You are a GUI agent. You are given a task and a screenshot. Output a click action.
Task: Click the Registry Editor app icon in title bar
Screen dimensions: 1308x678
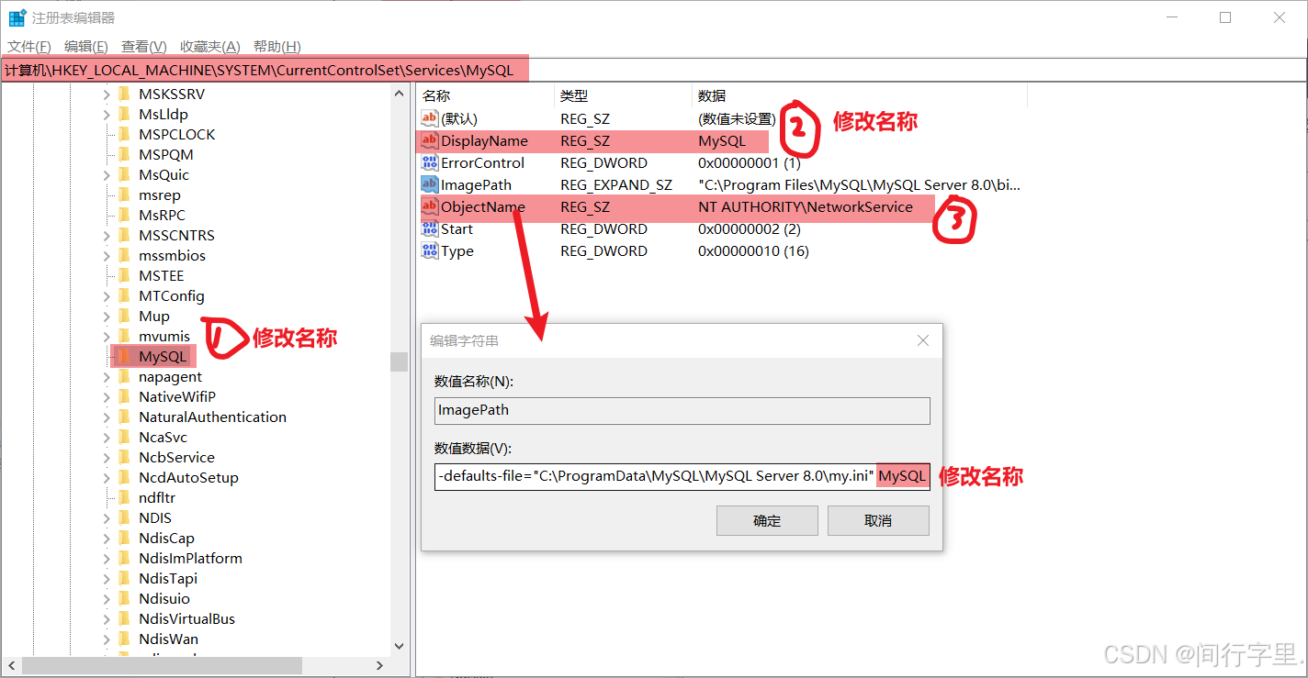[x=17, y=17]
